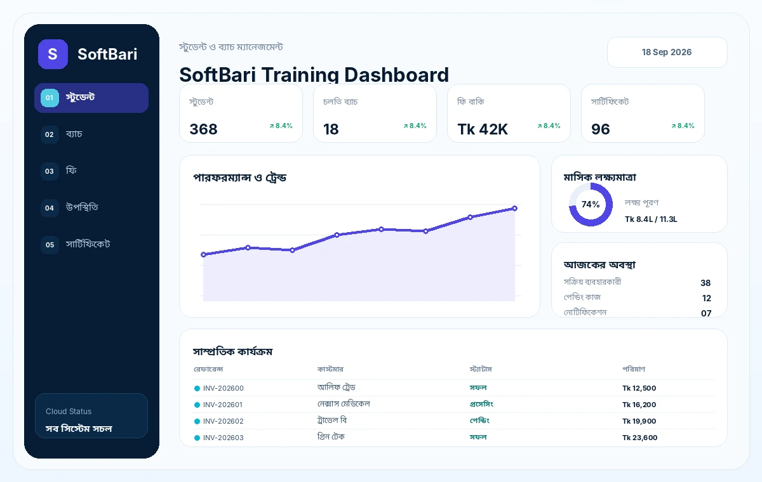This screenshot has height=482, width=762.
Task: Click the সাম্প্রতিক কার্যক্রম section heading
Action: pos(233,351)
